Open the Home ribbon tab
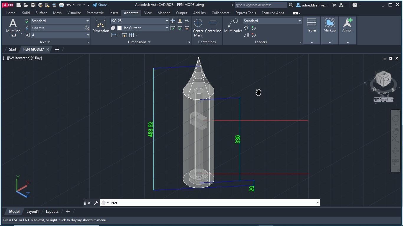 click(x=10, y=13)
